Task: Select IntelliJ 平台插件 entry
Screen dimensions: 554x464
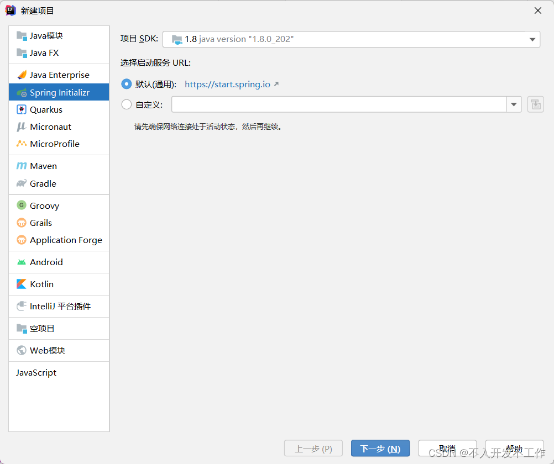Action: coord(59,306)
